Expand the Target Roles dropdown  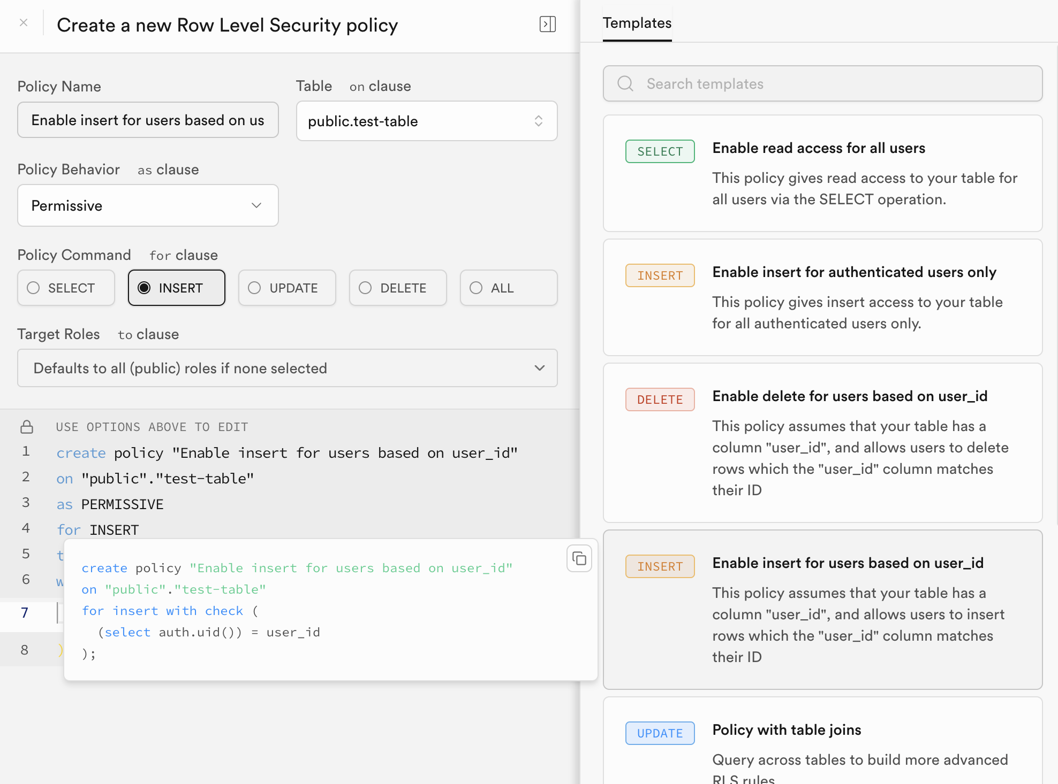(x=287, y=368)
